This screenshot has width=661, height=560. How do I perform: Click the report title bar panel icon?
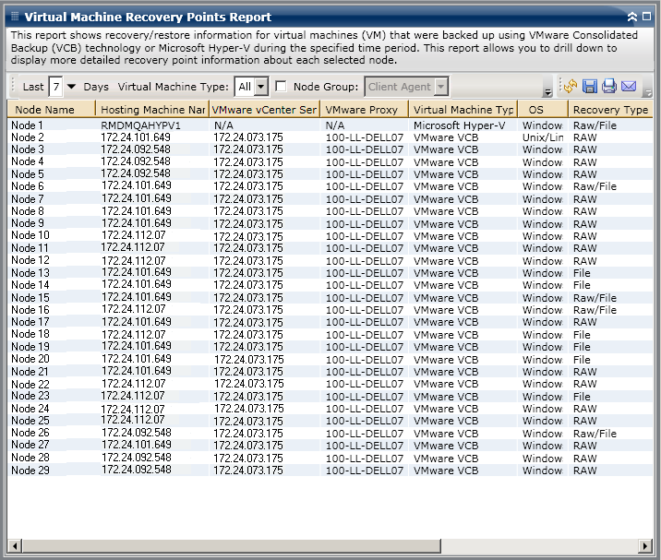click(13, 17)
